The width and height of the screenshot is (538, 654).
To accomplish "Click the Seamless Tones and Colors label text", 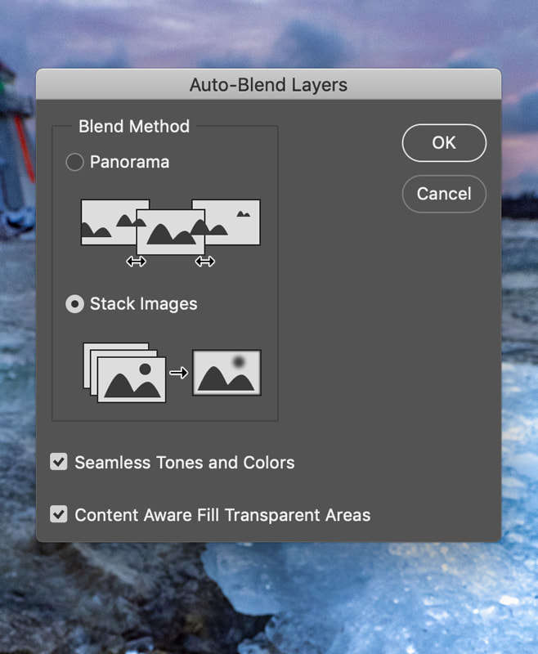I will [x=184, y=463].
